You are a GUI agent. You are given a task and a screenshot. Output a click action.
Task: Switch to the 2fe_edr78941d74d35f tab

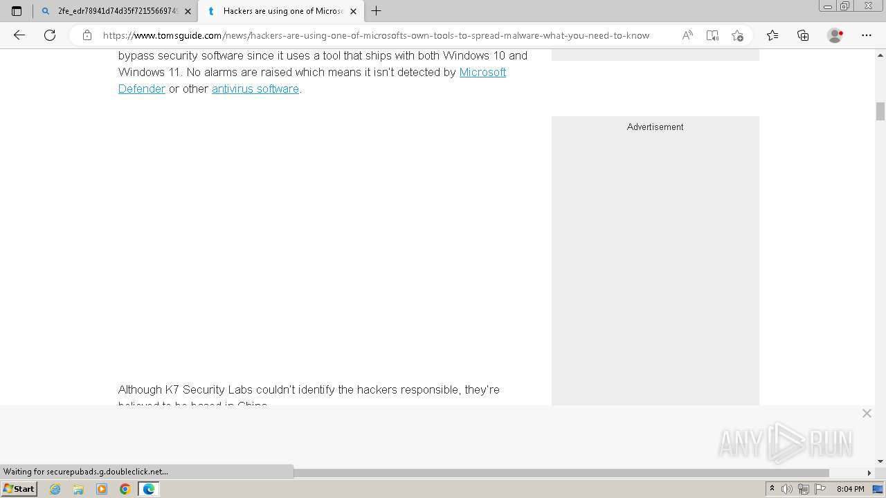[116, 11]
